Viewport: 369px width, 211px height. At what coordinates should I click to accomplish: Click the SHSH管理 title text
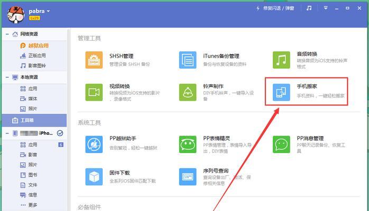[122, 56]
